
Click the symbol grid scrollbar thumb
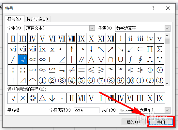(x=167, y=41)
